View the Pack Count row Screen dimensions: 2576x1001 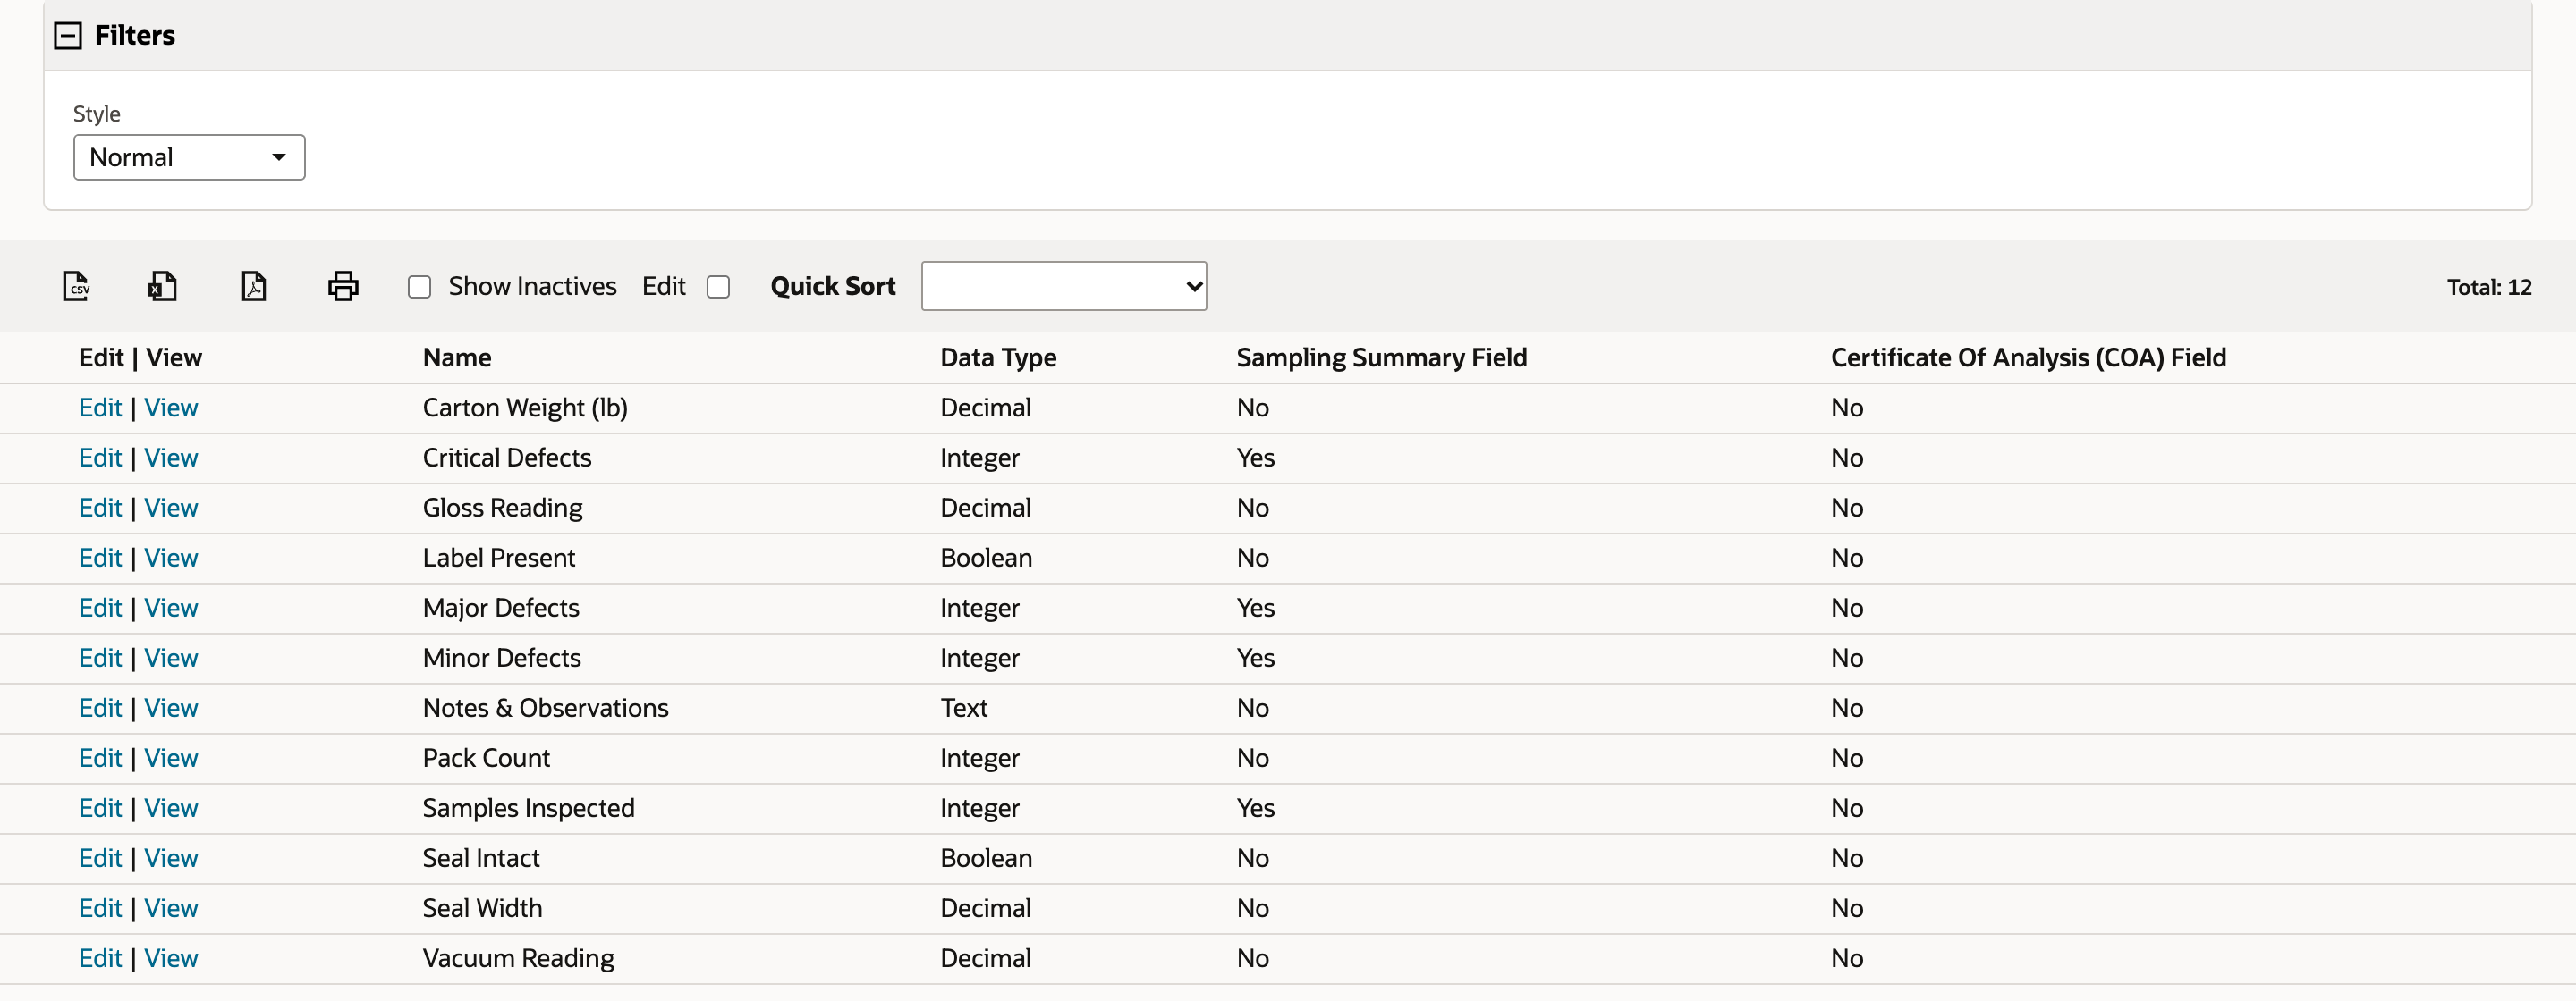(171, 757)
